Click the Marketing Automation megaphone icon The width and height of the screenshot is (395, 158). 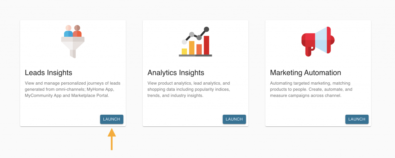click(318, 41)
